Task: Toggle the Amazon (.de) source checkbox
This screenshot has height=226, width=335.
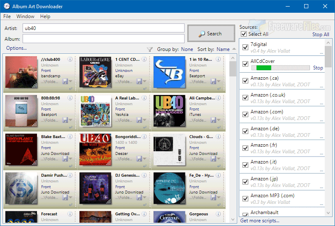Action: click(x=245, y=131)
